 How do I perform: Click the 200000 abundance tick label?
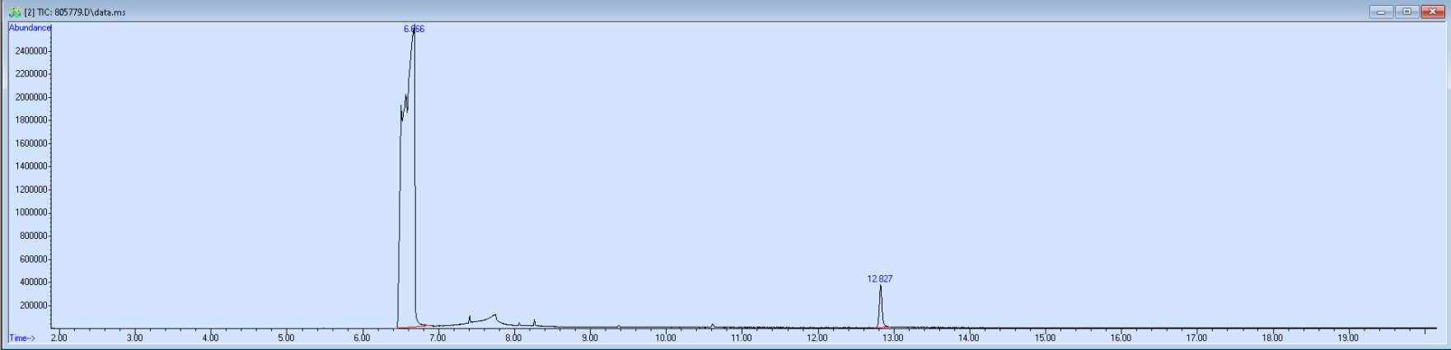pyautogui.click(x=34, y=306)
